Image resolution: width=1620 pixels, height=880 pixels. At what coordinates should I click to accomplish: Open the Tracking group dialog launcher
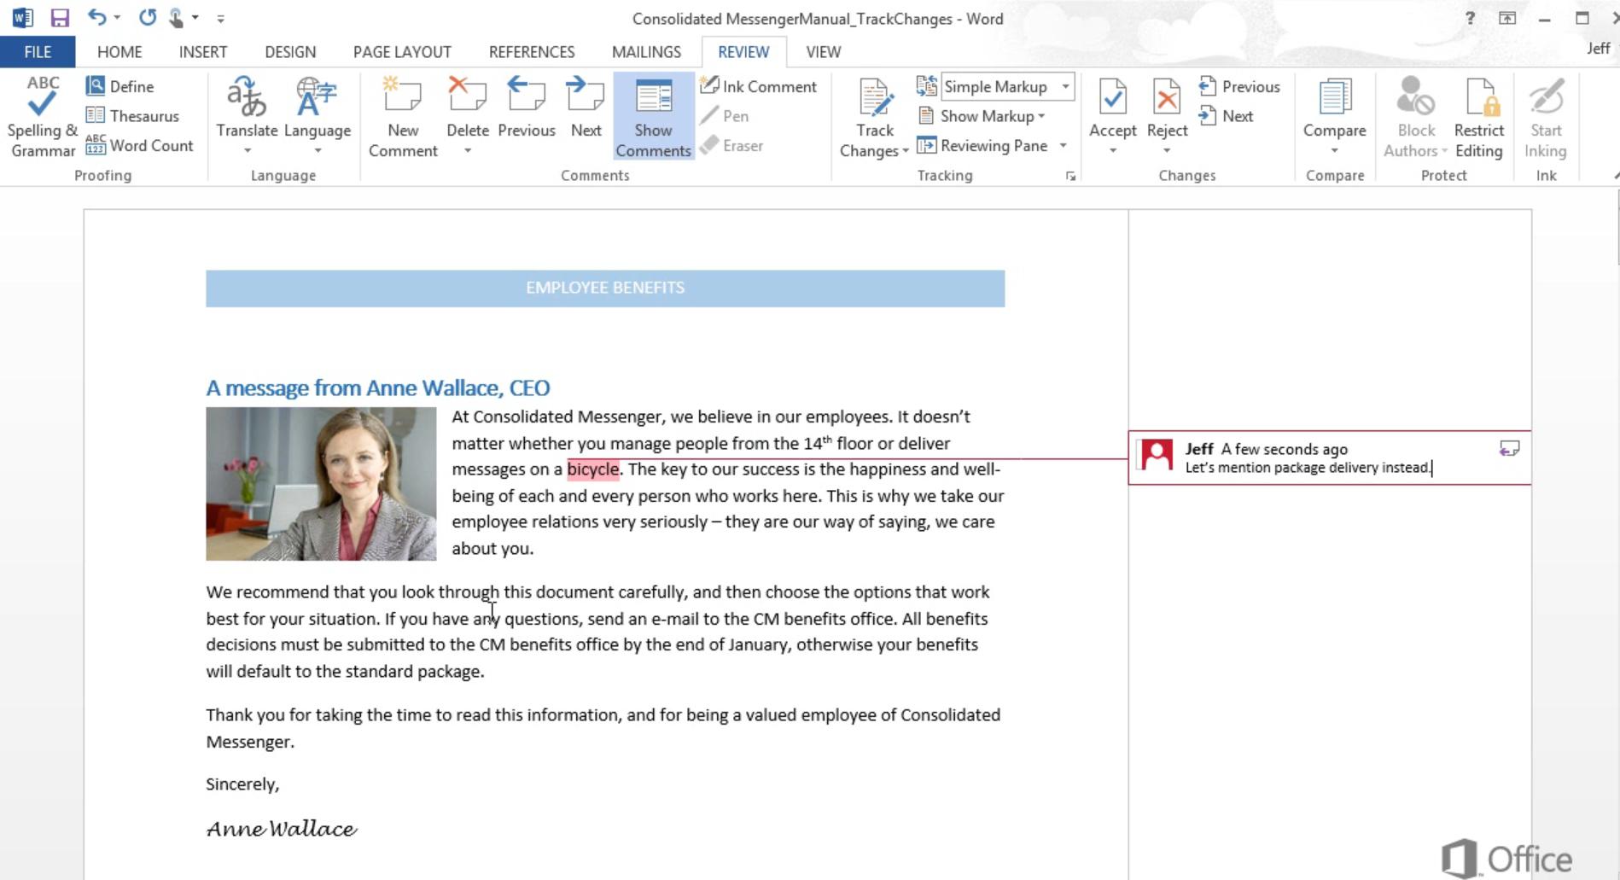[x=1070, y=176]
